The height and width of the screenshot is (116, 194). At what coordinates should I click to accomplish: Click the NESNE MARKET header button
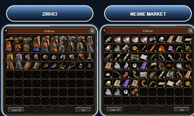point(148,14)
